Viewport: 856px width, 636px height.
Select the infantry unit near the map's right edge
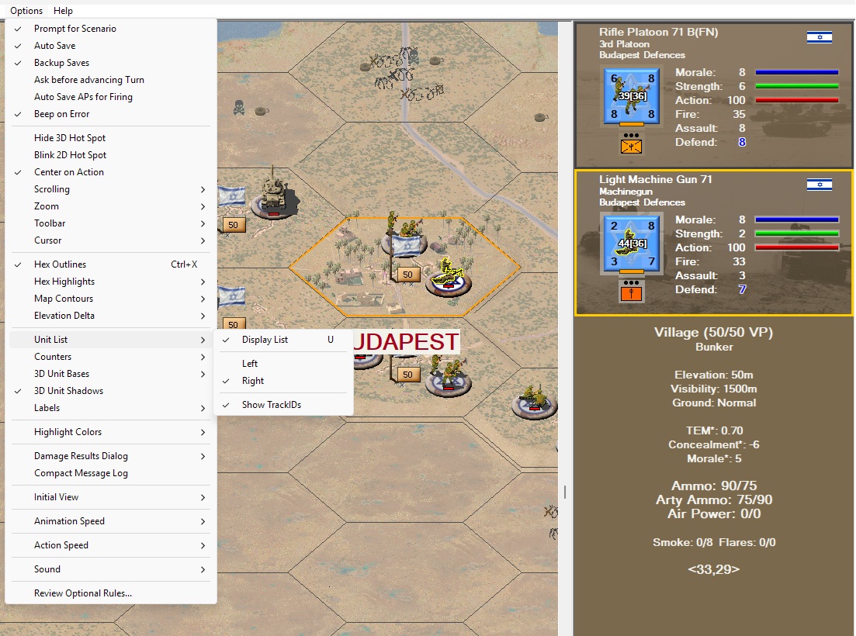pyautogui.click(x=534, y=401)
